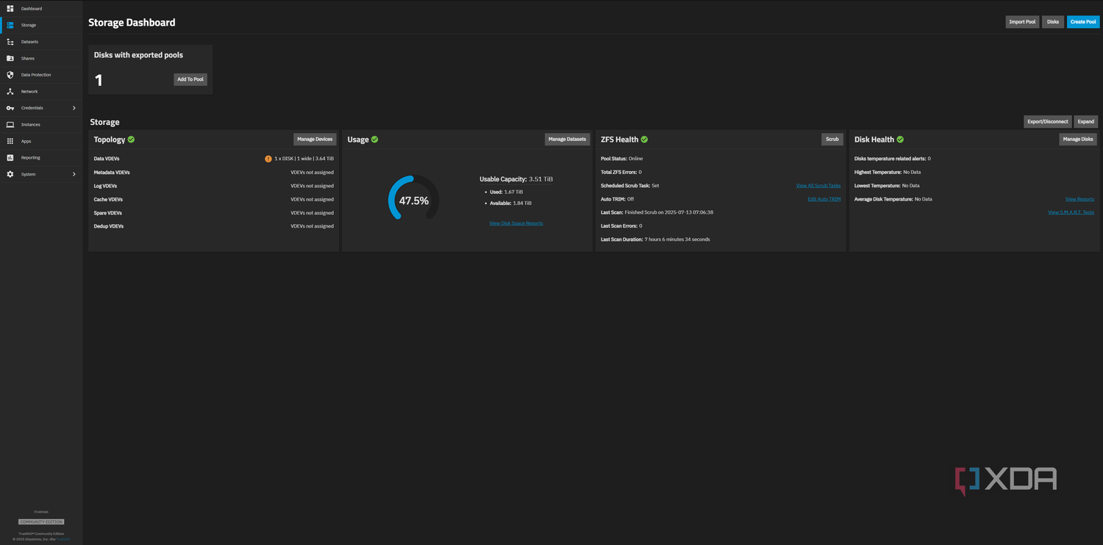Click the Import Pool button
The height and width of the screenshot is (545, 1103).
(1022, 22)
